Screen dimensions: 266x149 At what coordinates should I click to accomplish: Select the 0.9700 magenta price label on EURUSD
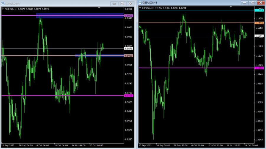coord(129,96)
